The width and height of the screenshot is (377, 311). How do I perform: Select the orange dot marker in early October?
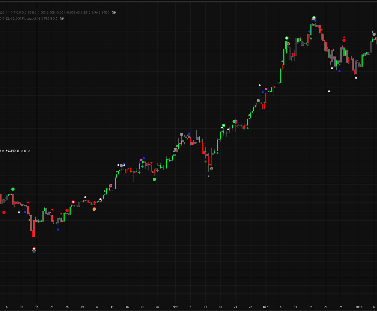pyautogui.click(x=94, y=209)
